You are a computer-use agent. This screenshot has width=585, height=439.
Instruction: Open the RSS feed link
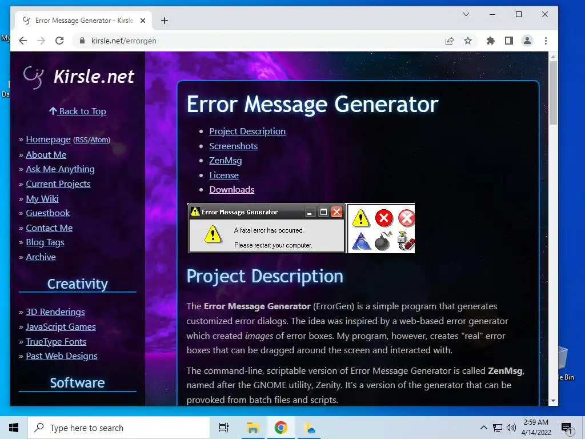pos(81,140)
